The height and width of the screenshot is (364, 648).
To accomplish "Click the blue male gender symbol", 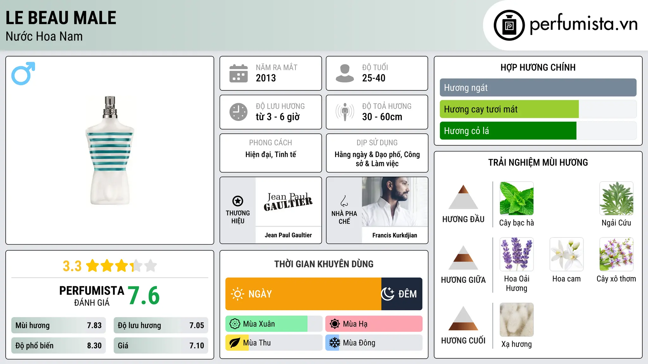I will pyautogui.click(x=23, y=73).
